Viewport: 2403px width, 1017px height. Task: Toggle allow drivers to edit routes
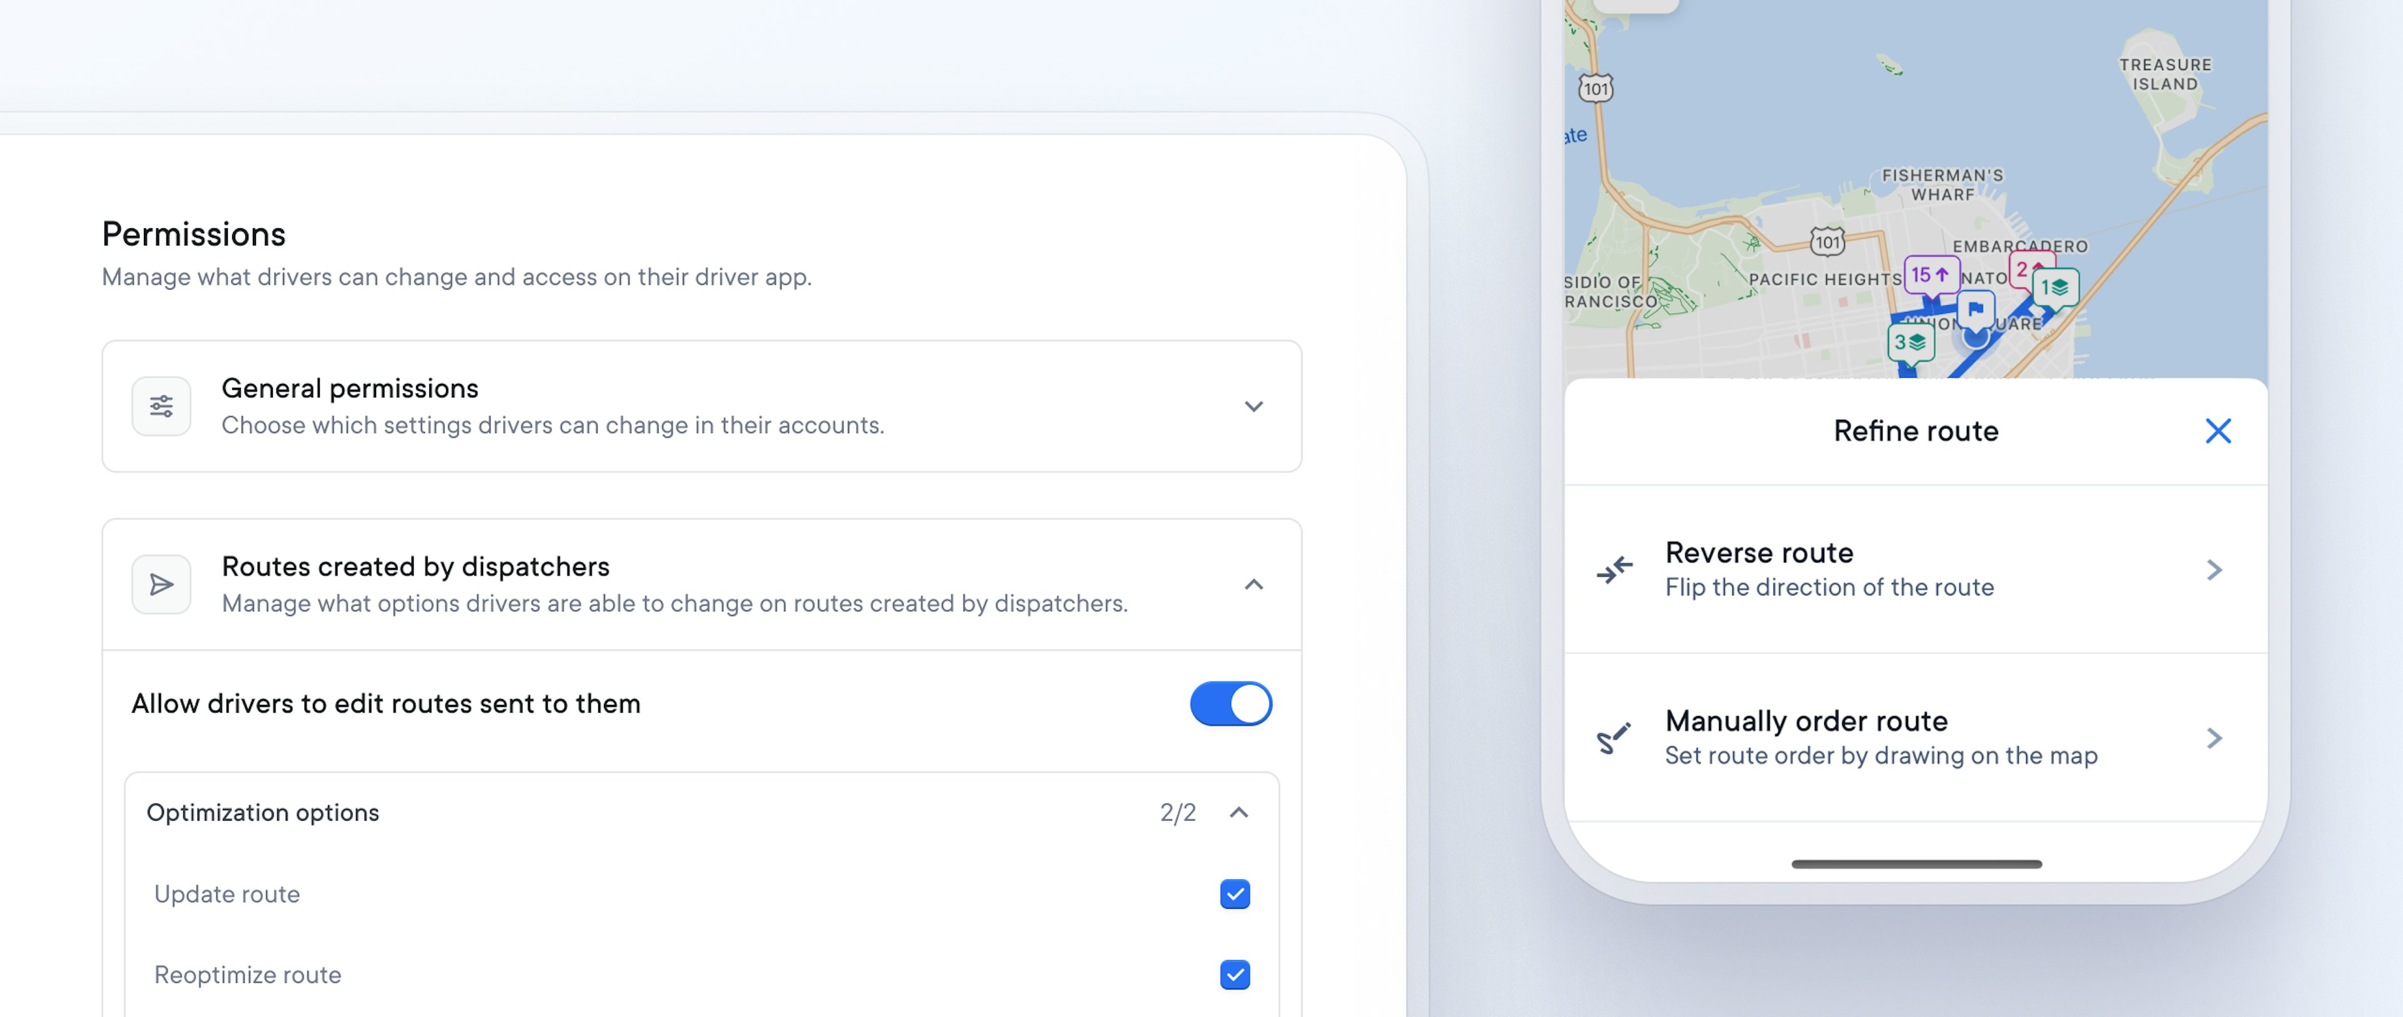(x=1232, y=703)
